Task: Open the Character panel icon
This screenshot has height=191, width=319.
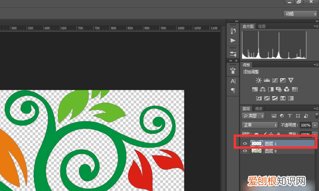Action: coord(233,81)
